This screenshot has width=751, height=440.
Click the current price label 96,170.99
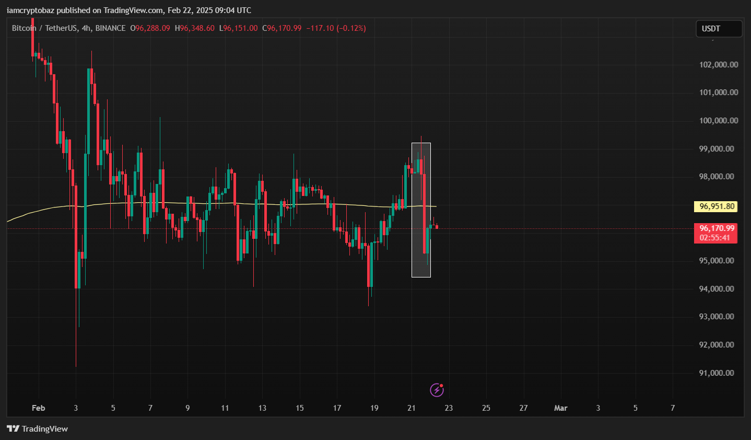point(715,228)
